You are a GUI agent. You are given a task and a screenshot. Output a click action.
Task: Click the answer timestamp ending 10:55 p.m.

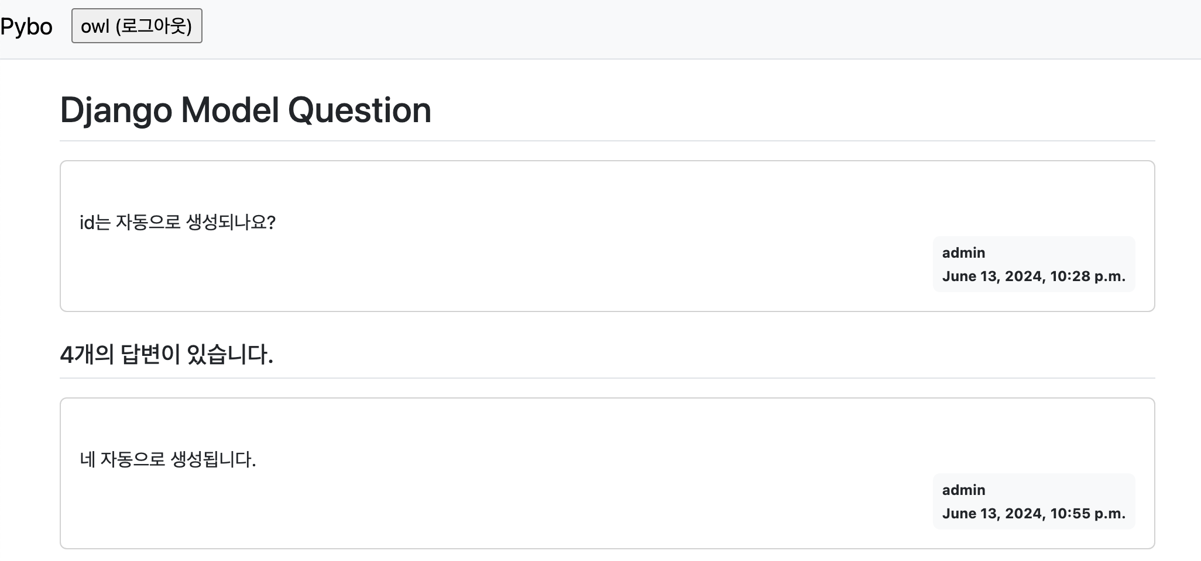pos(1034,514)
